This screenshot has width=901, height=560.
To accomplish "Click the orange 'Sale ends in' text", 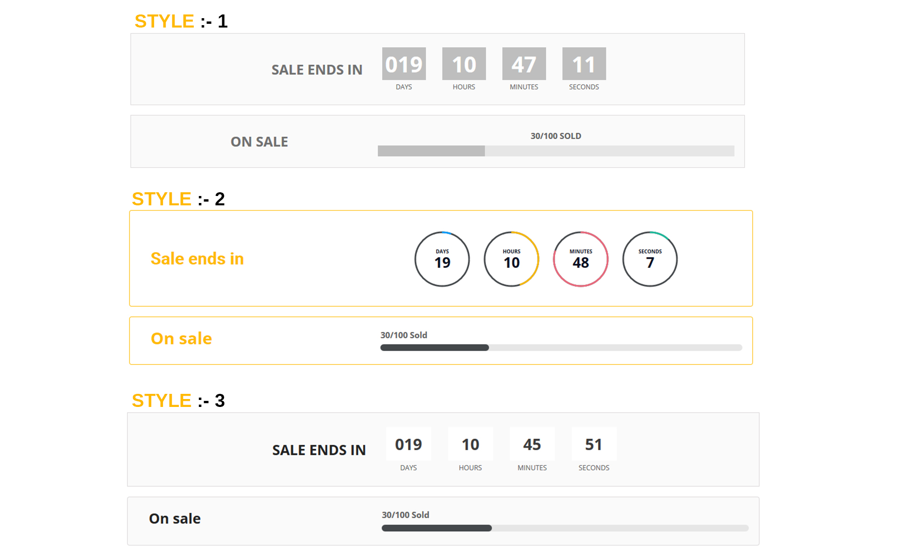I will pyautogui.click(x=198, y=259).
